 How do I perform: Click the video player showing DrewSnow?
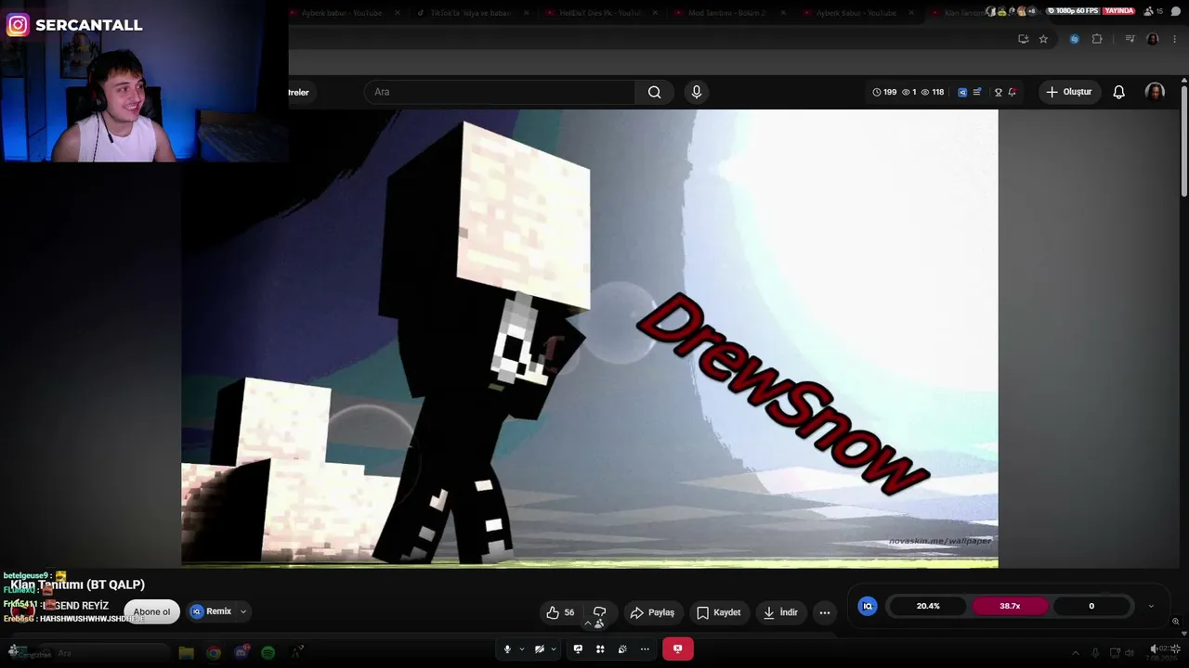(590, 338)
